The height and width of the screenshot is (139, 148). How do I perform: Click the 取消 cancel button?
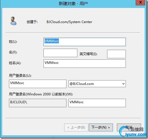(x=129, y=127)
